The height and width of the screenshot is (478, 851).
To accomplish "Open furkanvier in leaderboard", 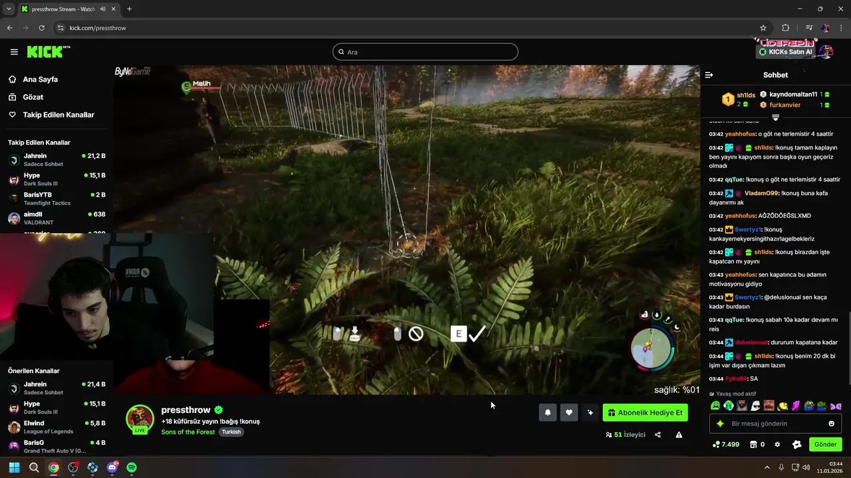I will (x=785, y=105).
